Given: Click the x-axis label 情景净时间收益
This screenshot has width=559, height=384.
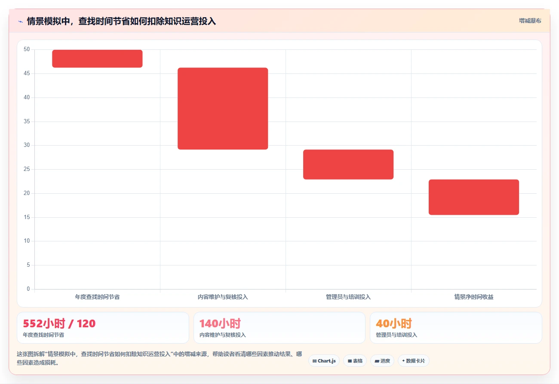Looking at the screenshot, I should point(474,297).
